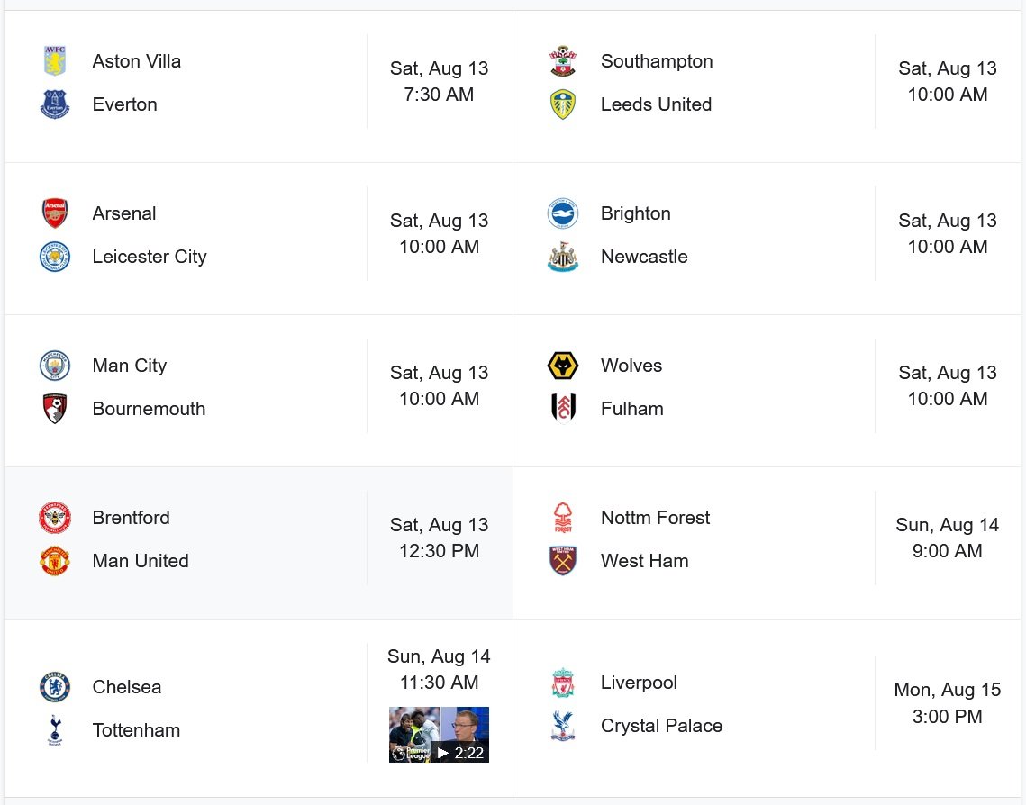Click the Arsenal club crest
The image size is (1026, 805).
55,213
